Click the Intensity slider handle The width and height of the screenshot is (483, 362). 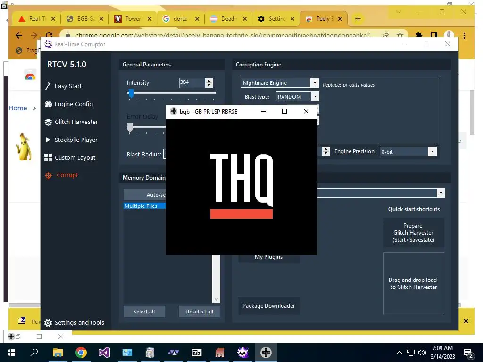[131, 93]
